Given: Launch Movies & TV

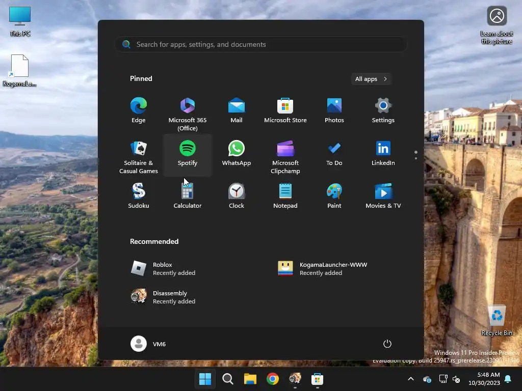Looking at the screenshot, I should coord(383,197).
